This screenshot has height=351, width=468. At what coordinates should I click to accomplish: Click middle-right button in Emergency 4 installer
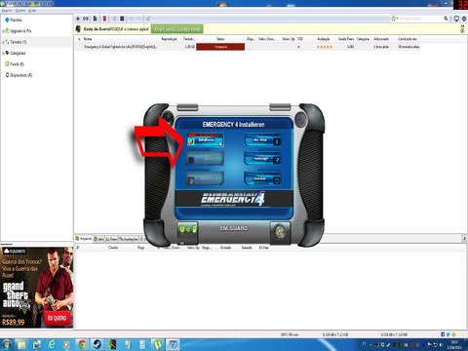click(x=262, y=159)
